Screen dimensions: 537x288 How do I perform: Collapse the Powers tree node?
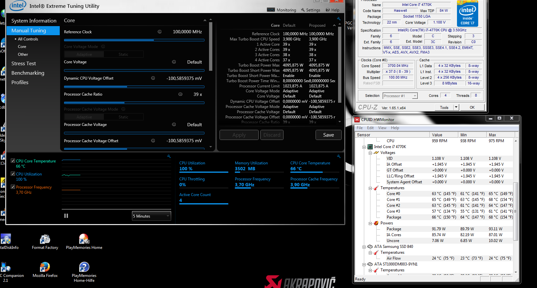(x=370, y=223)
